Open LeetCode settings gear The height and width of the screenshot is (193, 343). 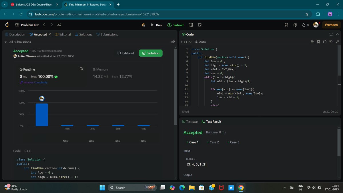click(295, 25)
